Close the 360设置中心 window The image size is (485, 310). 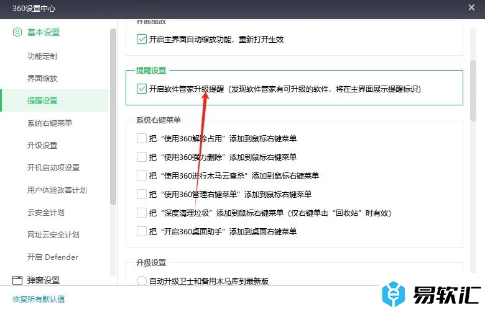pos(471,7)
